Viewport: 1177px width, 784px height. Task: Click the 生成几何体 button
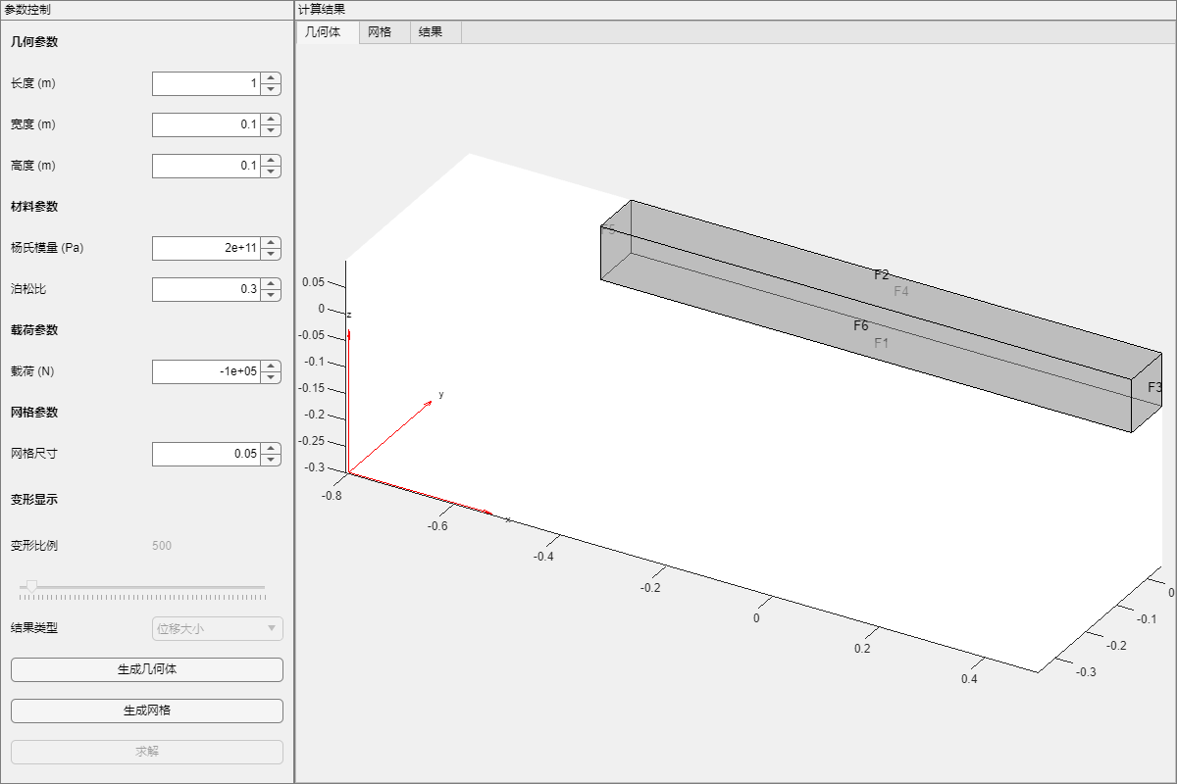click(147, 670)
